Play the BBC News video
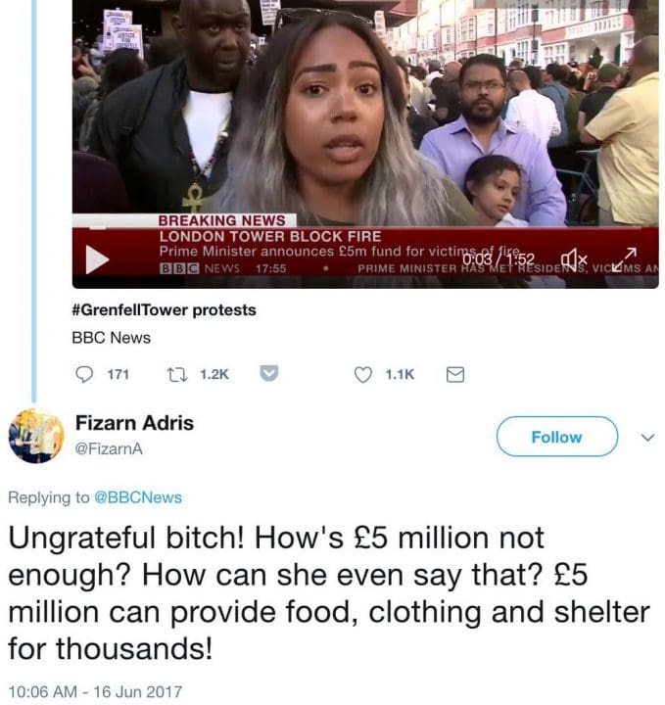Screen dimensions: 665x705 click(97, 259)
